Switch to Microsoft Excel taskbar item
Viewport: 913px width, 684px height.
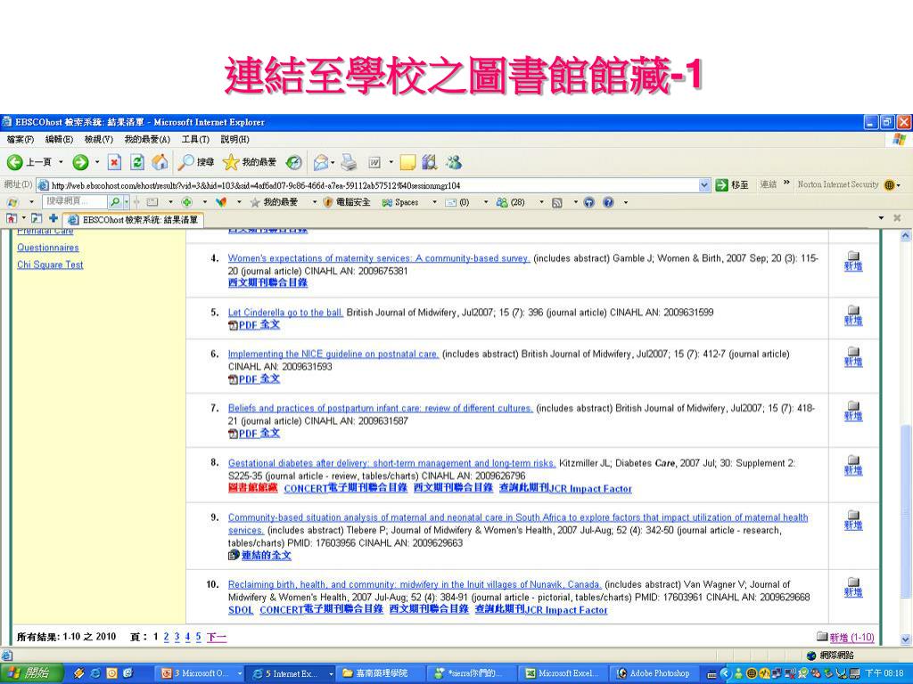click(563, 673)
